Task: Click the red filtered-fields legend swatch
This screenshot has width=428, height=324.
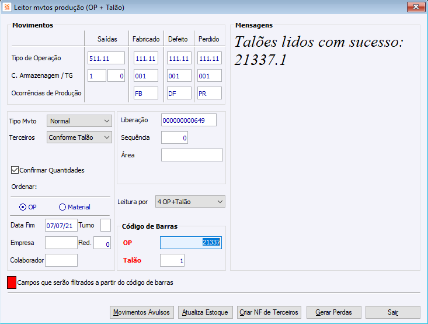Action: click(x=12, y=282)
